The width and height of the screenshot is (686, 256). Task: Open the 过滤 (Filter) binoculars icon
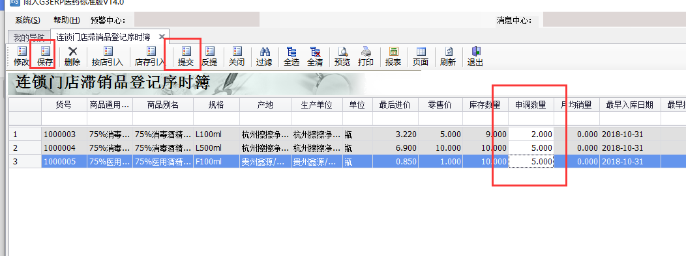coord(264,57)
